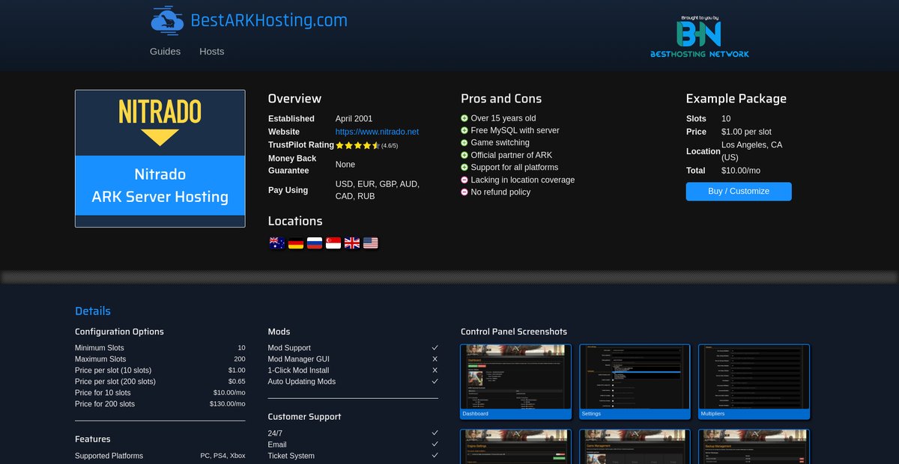Click the $1.00 per slot price

pos(746,132)
